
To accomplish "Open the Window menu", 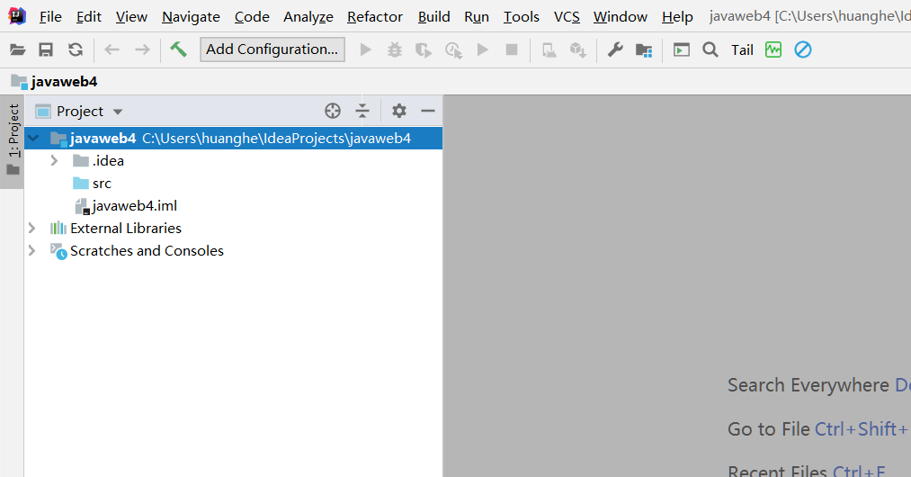I will click(x=620, y=17).
